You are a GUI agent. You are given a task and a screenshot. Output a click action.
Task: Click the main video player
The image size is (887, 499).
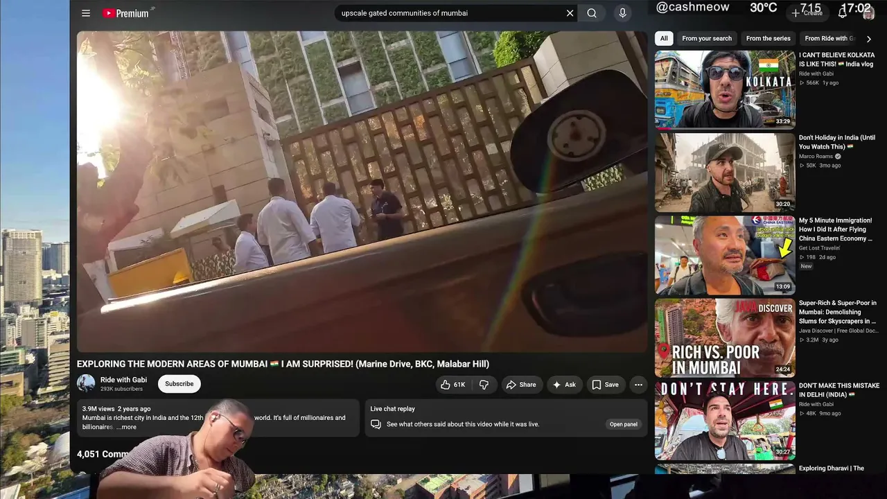click(x=362, y=192)
